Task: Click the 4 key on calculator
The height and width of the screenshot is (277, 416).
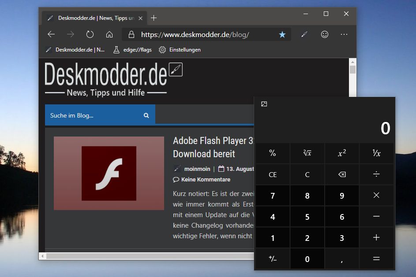Action: point(273,217)
